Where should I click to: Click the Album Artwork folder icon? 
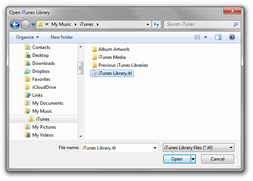point(95,49)
